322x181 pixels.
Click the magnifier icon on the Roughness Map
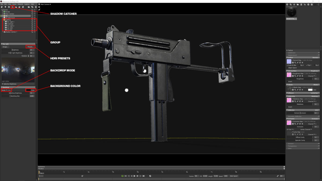pyautogui.click(x=295, y=76)
